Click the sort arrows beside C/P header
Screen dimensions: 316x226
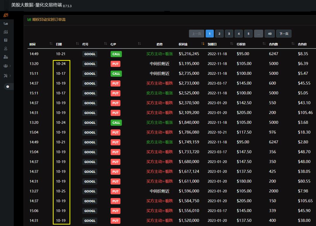point(140,44)
